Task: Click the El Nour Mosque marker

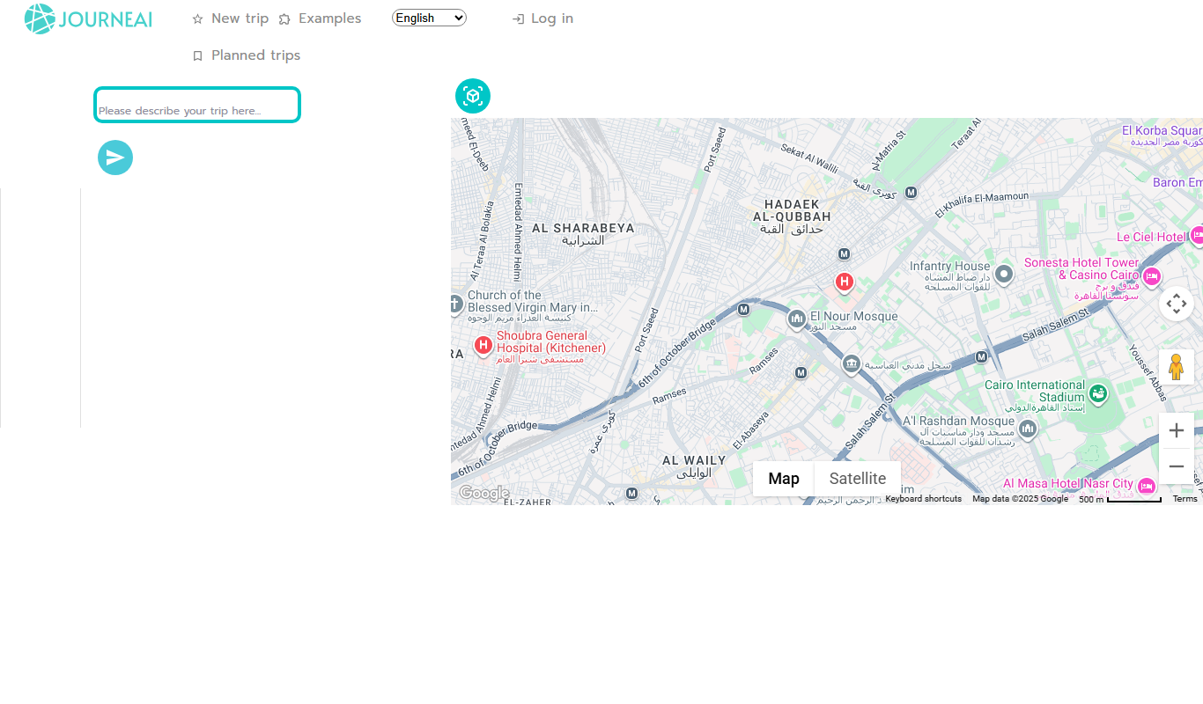Action: coord(796,319)
